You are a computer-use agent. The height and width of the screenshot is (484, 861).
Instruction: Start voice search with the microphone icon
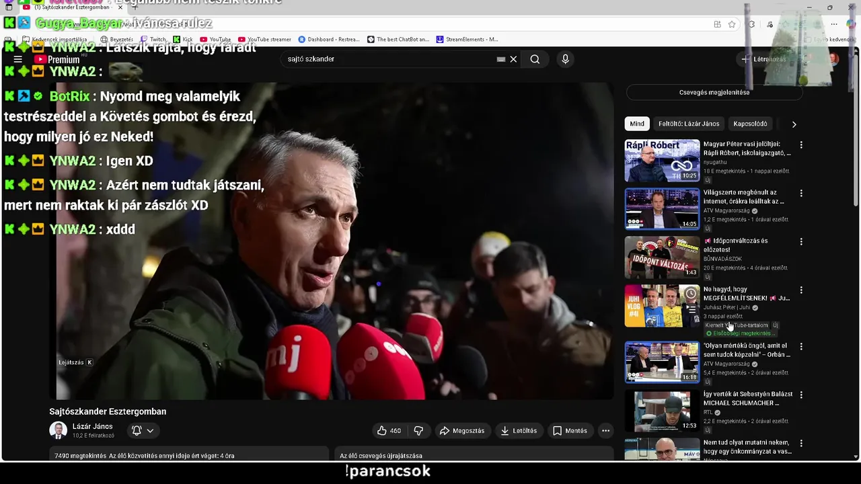565,59
